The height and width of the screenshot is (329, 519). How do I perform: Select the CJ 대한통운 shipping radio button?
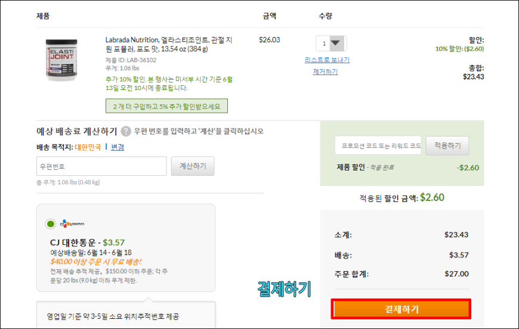(x=51, y=224)
